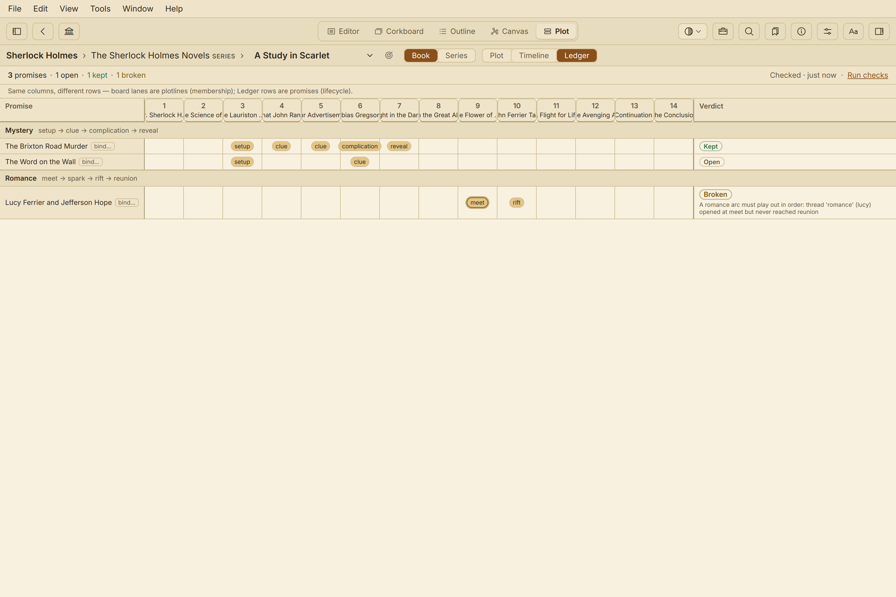Switch to Outline view
Screen dimensions: 896x597
coord(457,31)
